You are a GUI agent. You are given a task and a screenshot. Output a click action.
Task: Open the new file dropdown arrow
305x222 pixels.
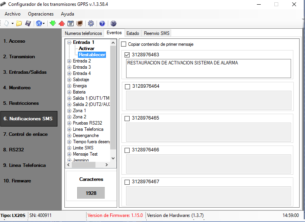(x=12, y=24)
